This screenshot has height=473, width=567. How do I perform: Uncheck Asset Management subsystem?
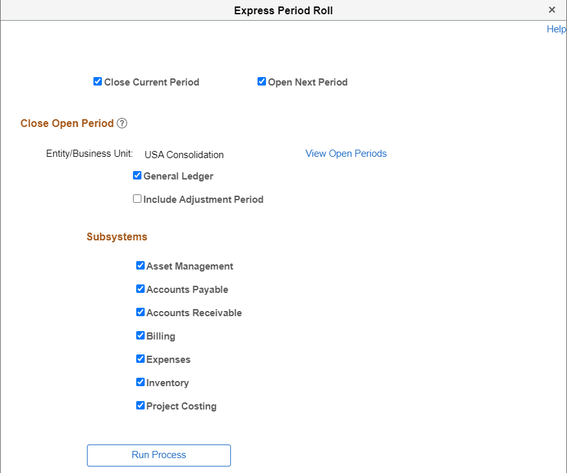[140, 265]
